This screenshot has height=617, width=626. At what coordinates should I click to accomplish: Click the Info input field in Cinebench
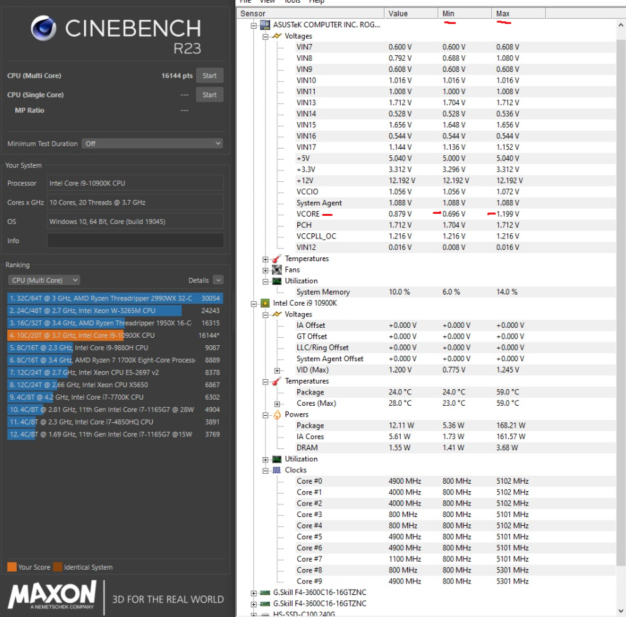(x=135, y=241)
